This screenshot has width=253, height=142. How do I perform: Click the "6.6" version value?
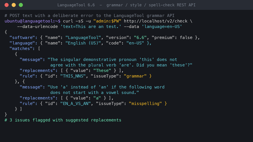tap(140, 38)
